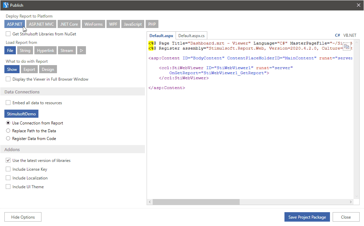This screenshot has height=226, width=364.
Task: Click the closing asp:Content tag line
Action: click(x=167, y=88)
